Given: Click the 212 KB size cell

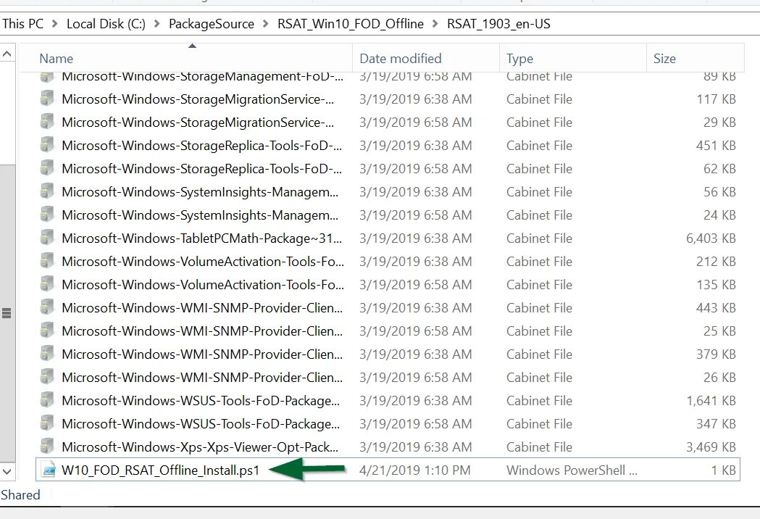Looking at the screenshot, I should (716, 262).
